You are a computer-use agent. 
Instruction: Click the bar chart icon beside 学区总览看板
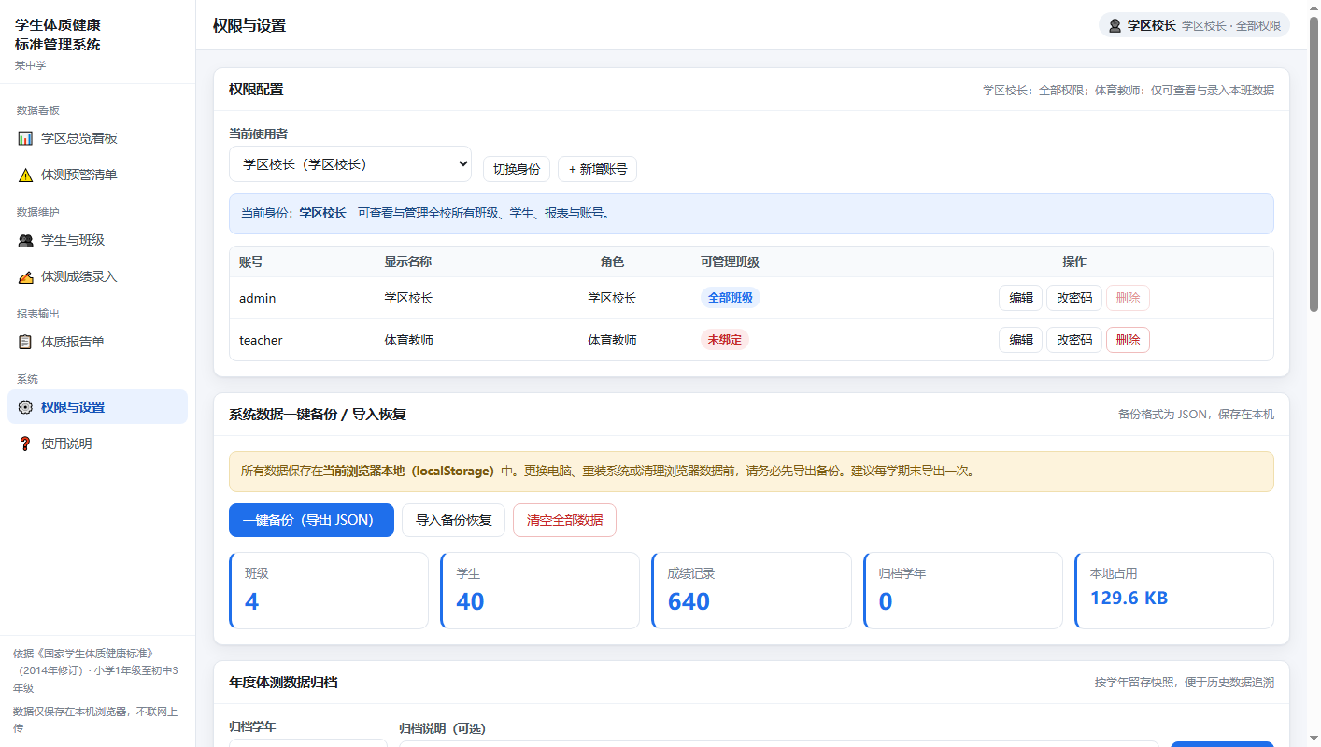coord(25,138)
